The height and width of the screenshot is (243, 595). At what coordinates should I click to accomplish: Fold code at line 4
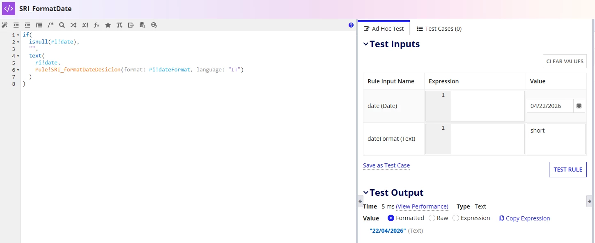click(x=18, y=56)
